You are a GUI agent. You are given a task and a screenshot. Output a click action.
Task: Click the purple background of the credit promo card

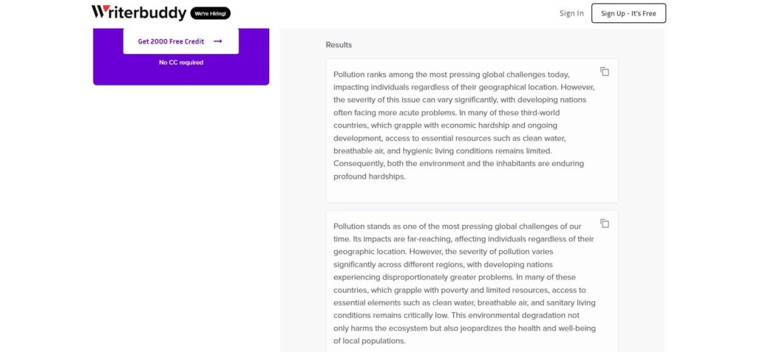181,75
